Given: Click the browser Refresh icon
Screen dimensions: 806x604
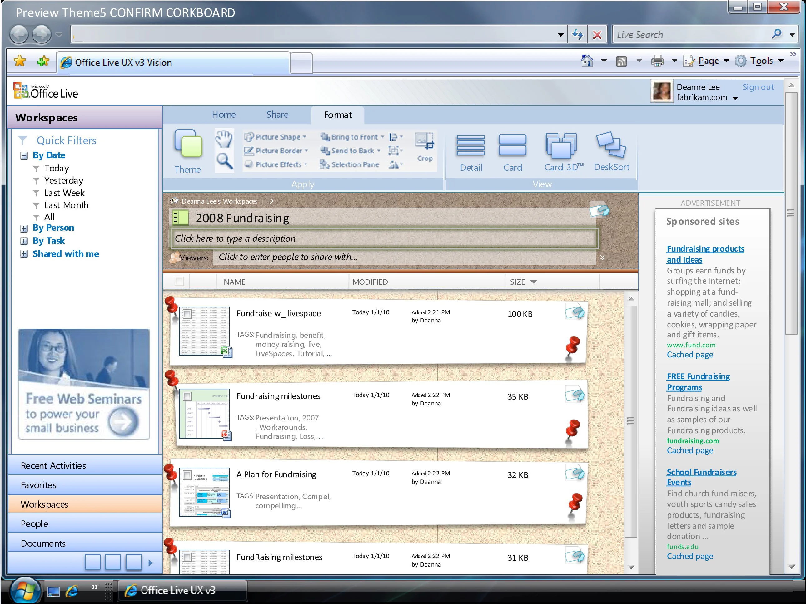Looking at the screenshot, I should coord(577,35).
